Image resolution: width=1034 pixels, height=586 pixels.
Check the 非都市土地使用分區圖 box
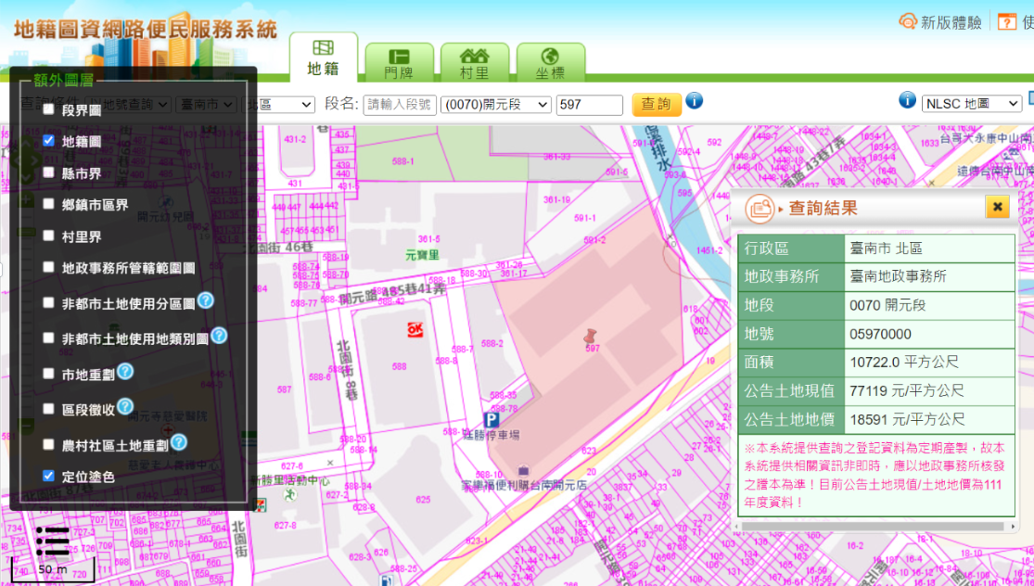(48, 302)
